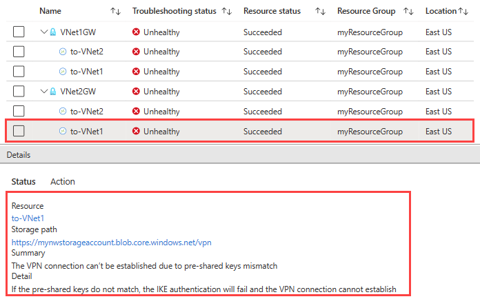Select the VNet1GW gateway name
The height and width of the screenshot is (299, 480).
[78, 32]
